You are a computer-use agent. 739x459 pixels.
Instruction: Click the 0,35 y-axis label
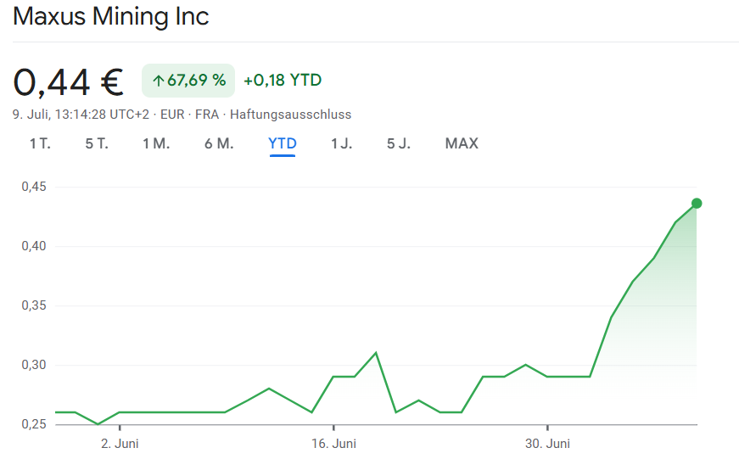coord(34,305)
